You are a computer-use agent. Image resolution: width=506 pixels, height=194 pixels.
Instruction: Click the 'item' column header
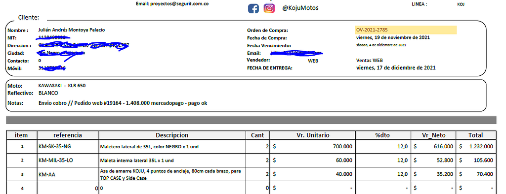(x=22, y=135)
